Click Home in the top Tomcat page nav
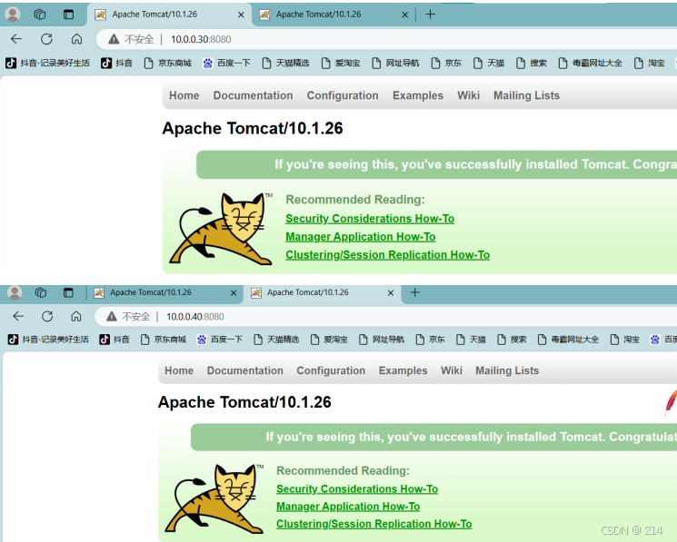This screenshot has height=542, width=677. [184, 95]
